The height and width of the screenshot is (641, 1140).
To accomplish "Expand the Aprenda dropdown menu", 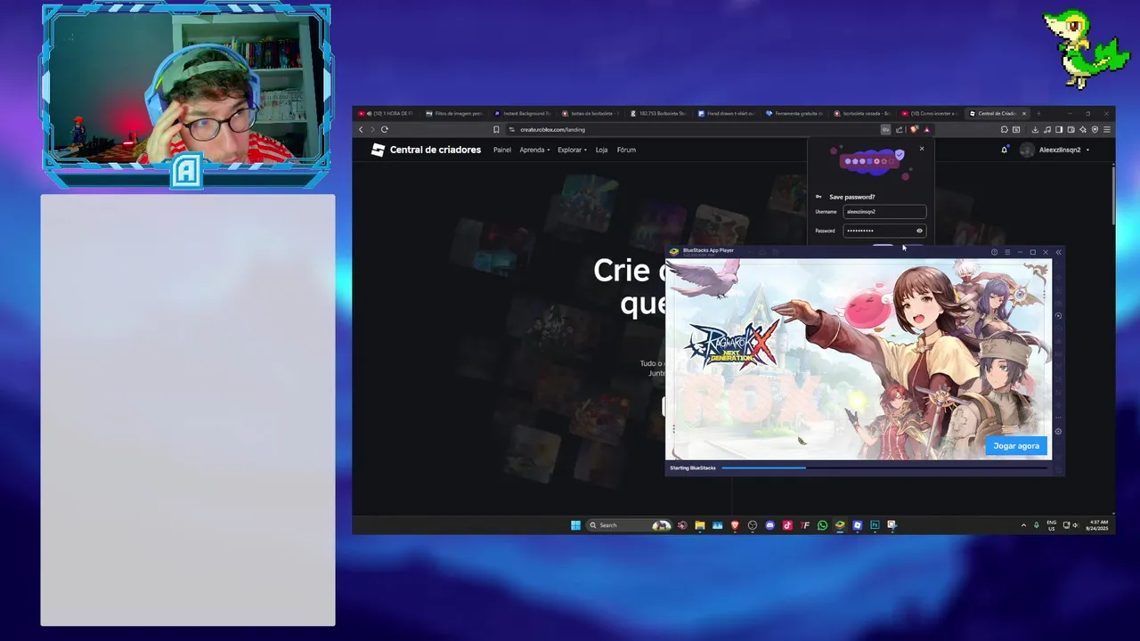I will pyautogui.click(x=535, y=150).
